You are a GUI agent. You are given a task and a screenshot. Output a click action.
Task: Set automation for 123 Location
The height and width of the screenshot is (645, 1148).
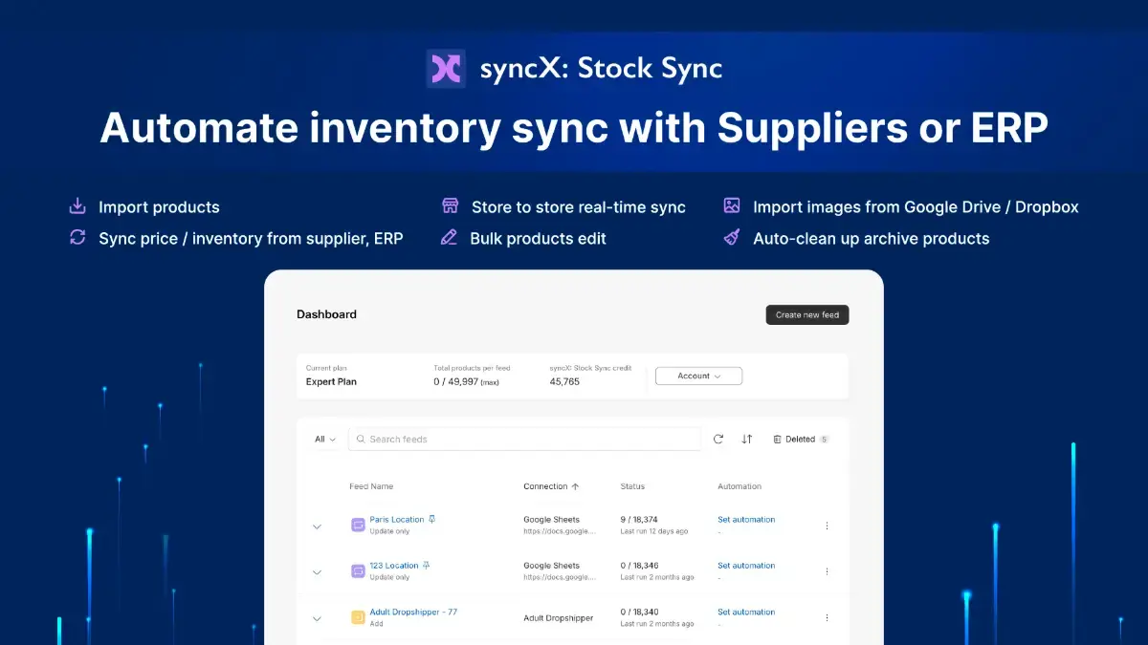[x=746, y=566]
